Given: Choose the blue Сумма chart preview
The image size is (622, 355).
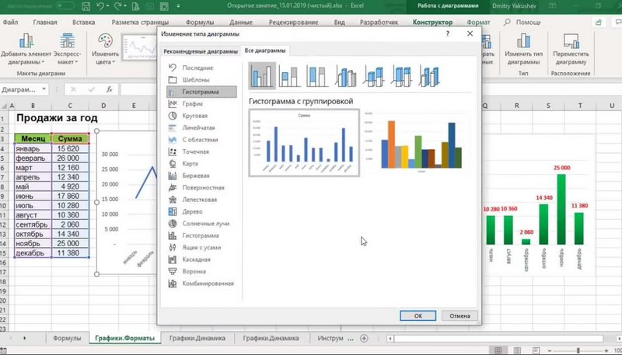Looking at the screenshot, I should (303, 144).
